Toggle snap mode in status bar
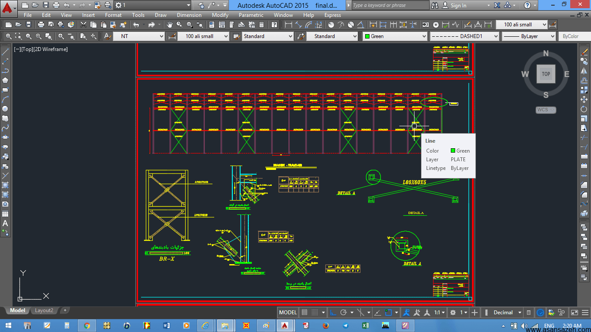Image resolution: width=591 pixels, height=332 pixels. [315, 313]
